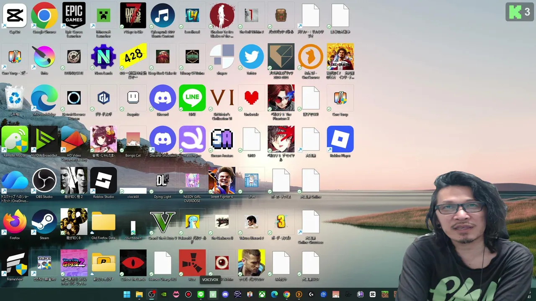Select the shapez desktop icon
The height and width of the screenshot is (301, 536).
[x=222, y=57]
